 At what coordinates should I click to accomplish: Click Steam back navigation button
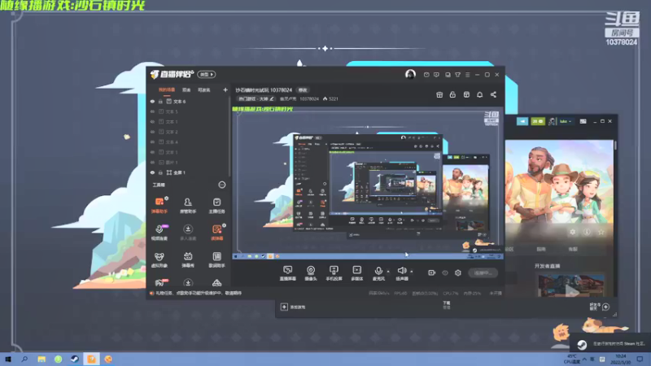522,121
